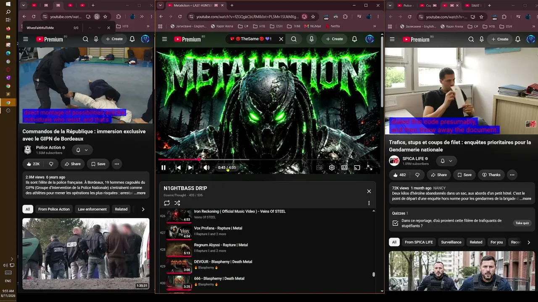Open N1GHTBASS DR!P playlist options menu
The width and height of the screenshot is (538, 302).
[369, 203]
